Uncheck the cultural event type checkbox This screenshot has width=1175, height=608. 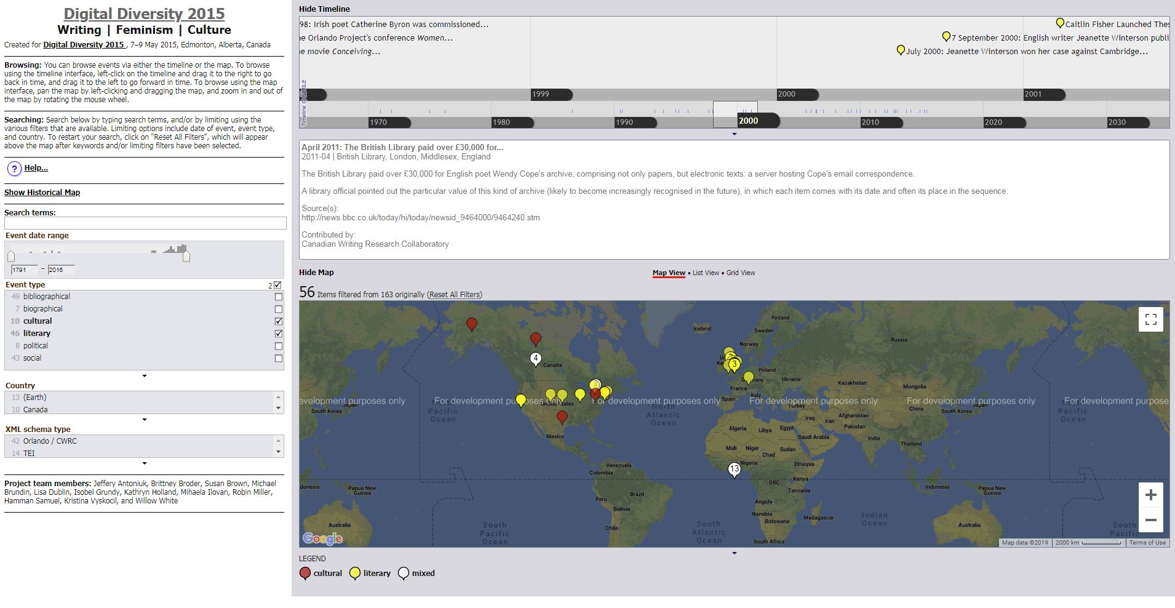pyautogui.click(x=279, y=321)
